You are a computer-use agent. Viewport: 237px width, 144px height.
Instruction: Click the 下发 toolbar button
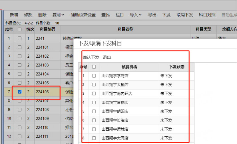click(166, 15)
